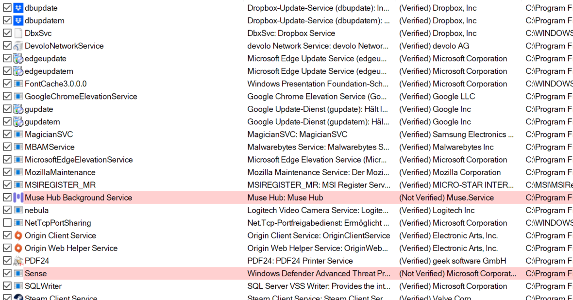Screen dimensions: 573x300
Task: Click the Dropbox icon beside dbupdatem
Action: [18, 20]
